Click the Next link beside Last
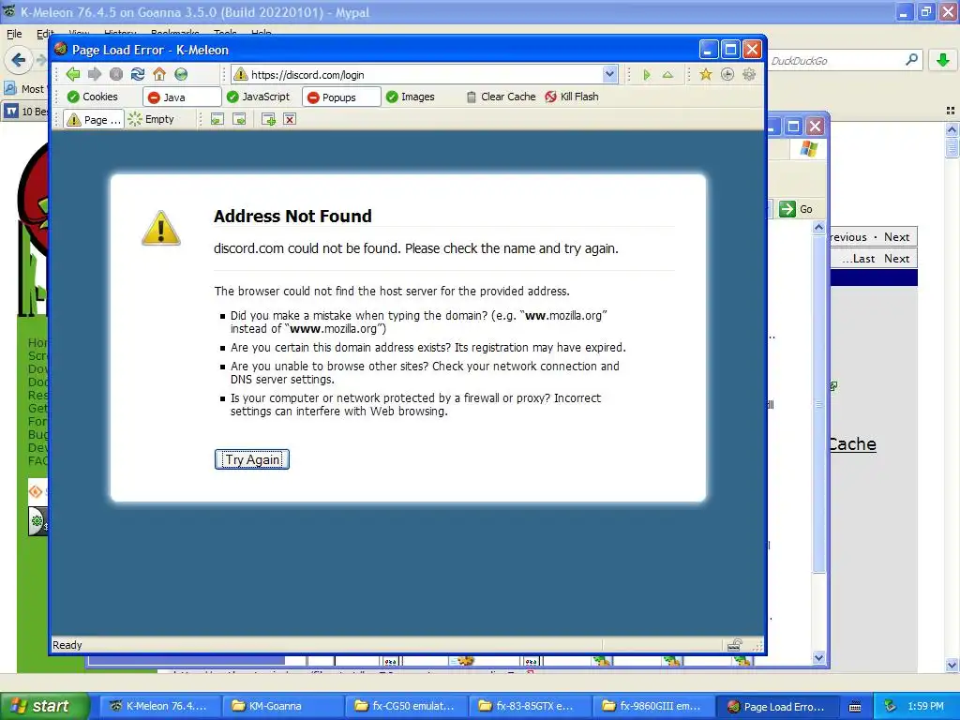The height and width of the screenshot is (720, 960). [896, 259]
